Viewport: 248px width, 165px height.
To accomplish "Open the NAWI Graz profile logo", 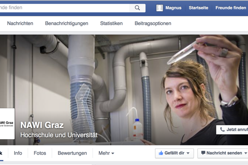I will point(7,124).
